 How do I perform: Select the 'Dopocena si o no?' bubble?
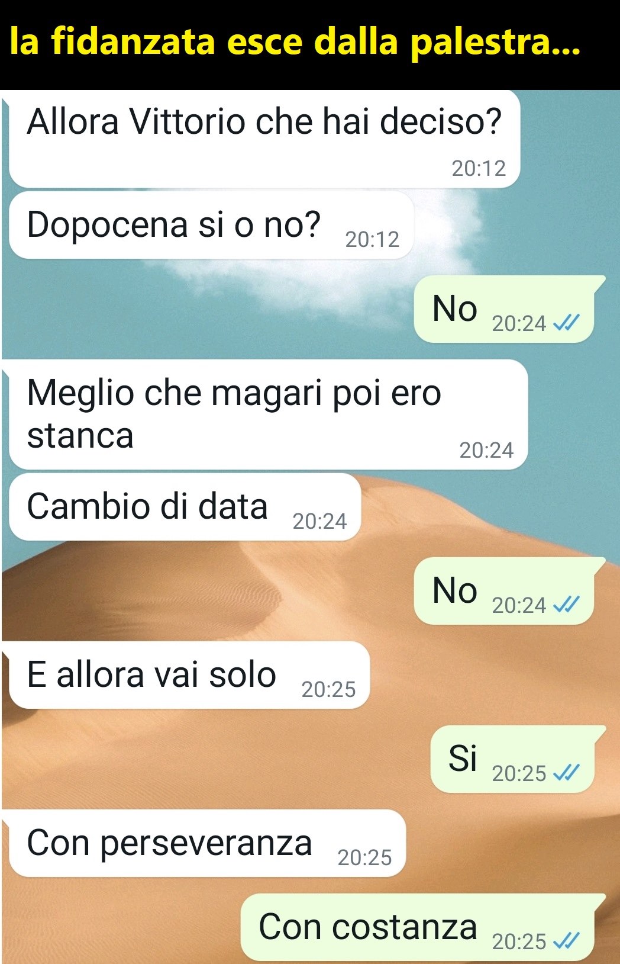click(211, 225)
